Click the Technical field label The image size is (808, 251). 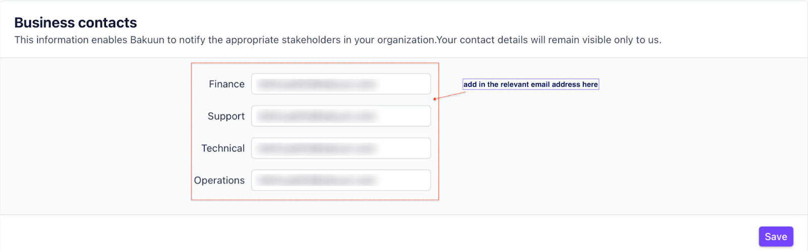click(x=223, y=148)
